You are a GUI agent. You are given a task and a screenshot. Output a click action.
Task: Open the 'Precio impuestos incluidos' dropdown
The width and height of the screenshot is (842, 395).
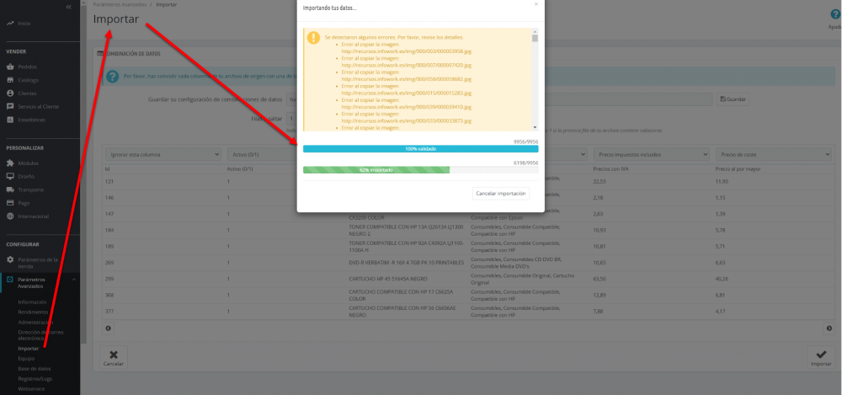(x=652, y=154)
